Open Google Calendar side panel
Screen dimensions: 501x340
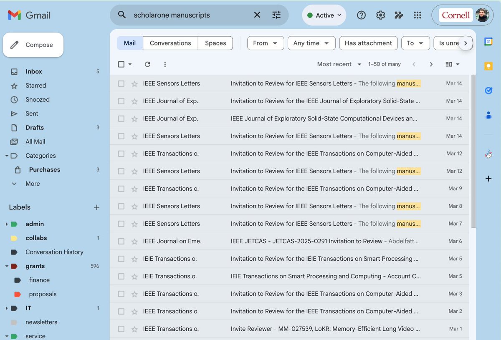[488, 41]
